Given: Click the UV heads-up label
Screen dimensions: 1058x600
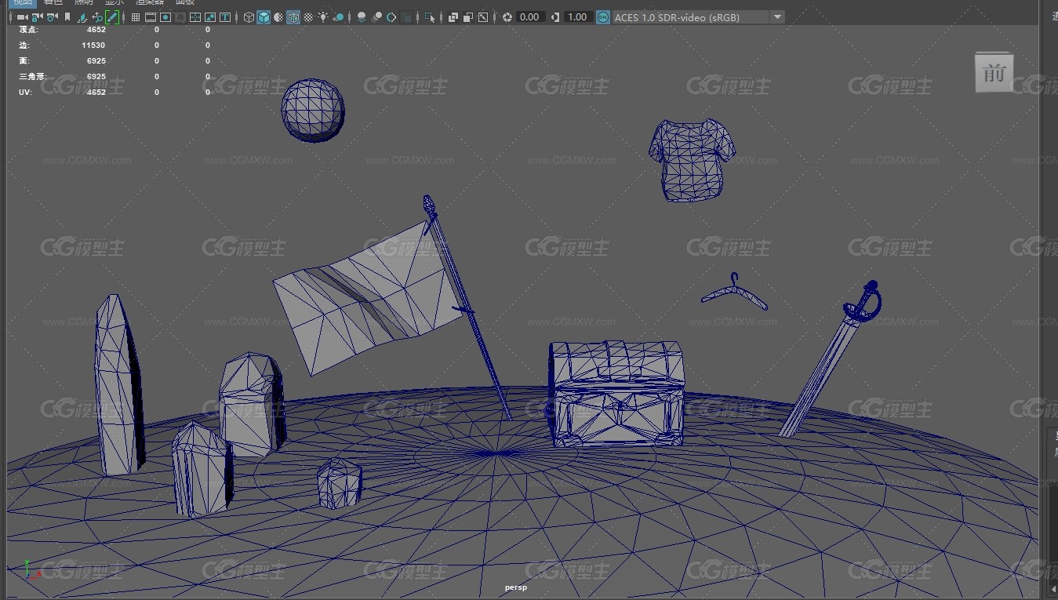Looking at the screenshot, I should coord(25,93).
